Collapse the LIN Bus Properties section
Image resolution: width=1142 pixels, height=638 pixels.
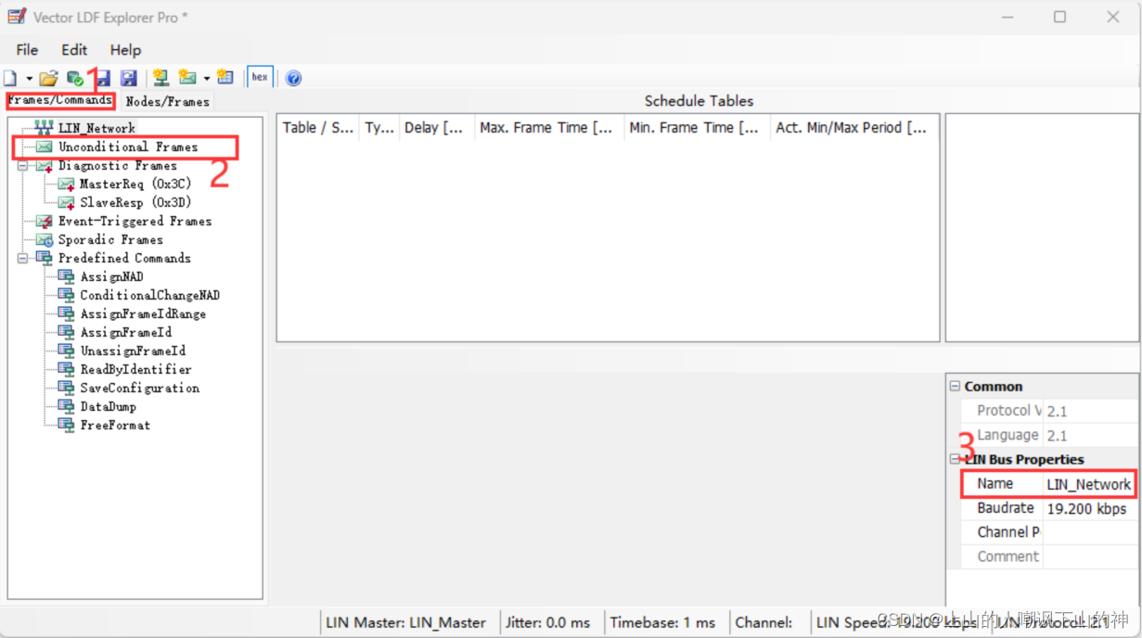(955, 459)
